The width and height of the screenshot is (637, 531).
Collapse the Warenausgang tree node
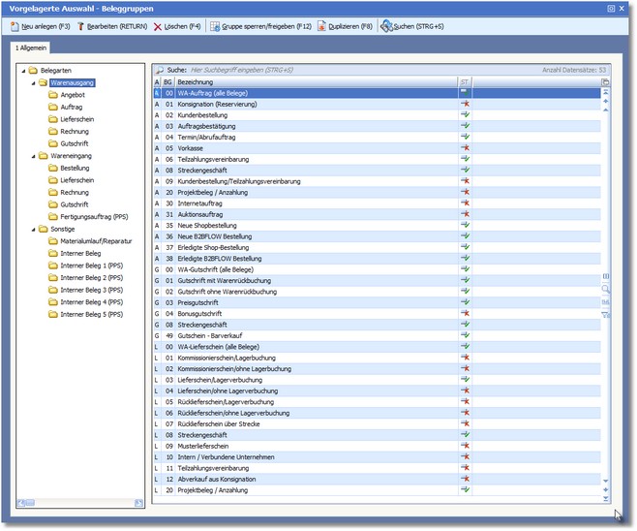[x=33, y=83]
